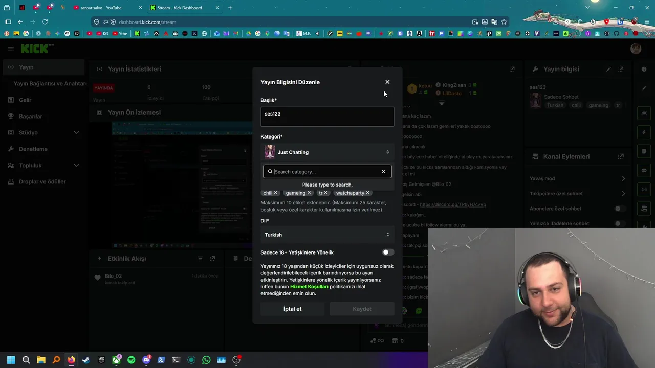Open Etkinlik Akışı filter icon
This screenshot has height=368, width=655.
click(x=200, y=259)
